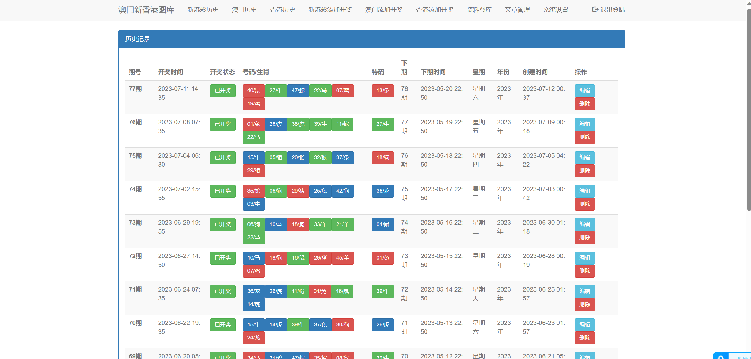Image resolution: width=751 pixels, height=359 pixels.
Task: Click 澳门新香港图库 site brand link
Action: tap(146, 10)
